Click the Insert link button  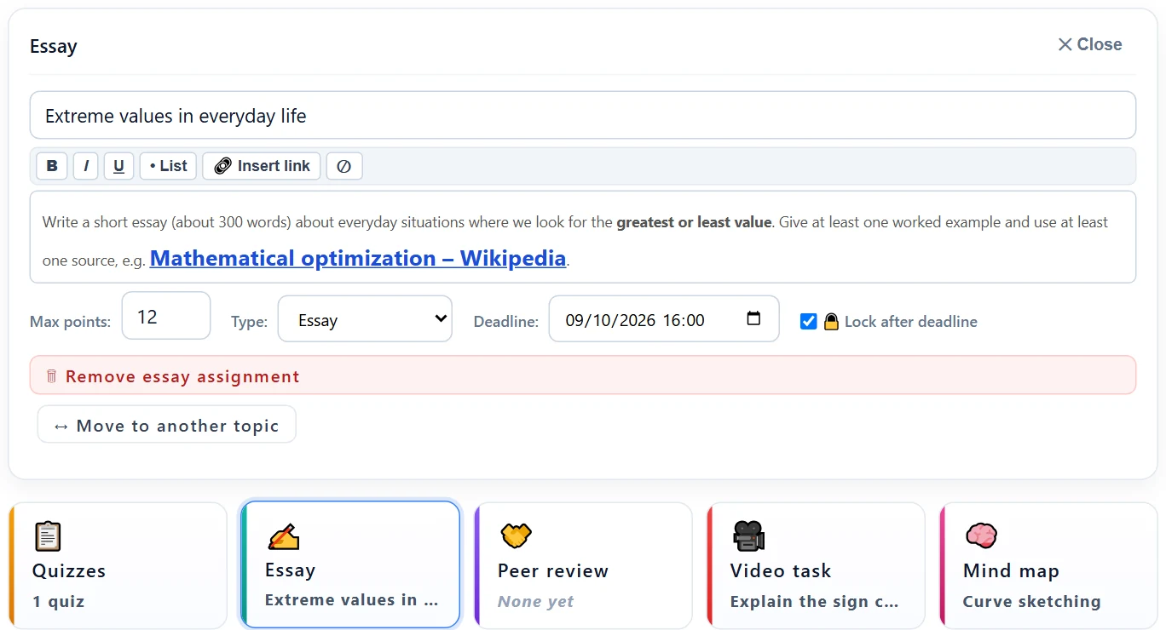(x=262, y=166)
